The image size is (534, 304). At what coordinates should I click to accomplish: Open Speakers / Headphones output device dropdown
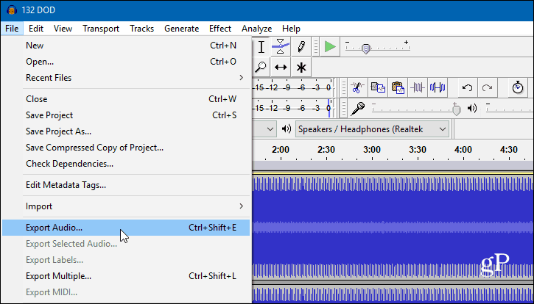coord(372,129)
